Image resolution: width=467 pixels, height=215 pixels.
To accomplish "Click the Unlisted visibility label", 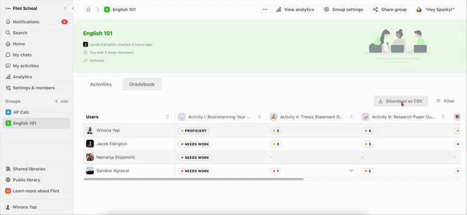I will tap(96, 61).
